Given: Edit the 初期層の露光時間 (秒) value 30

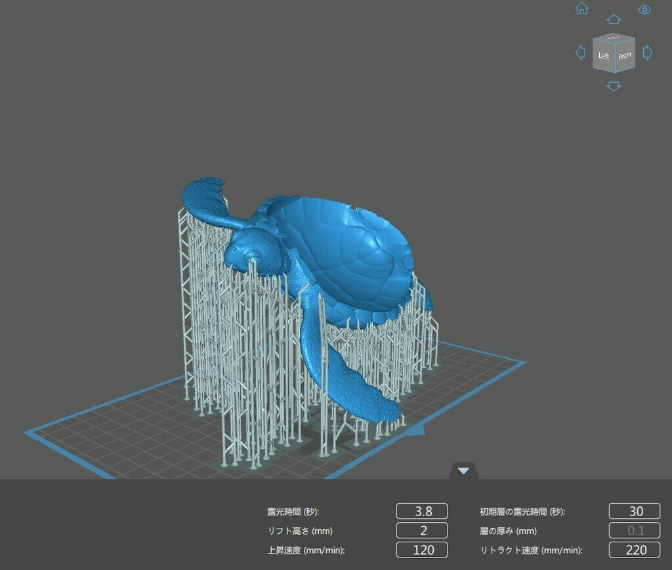Looking at the screenshot, I should (635, 512).
